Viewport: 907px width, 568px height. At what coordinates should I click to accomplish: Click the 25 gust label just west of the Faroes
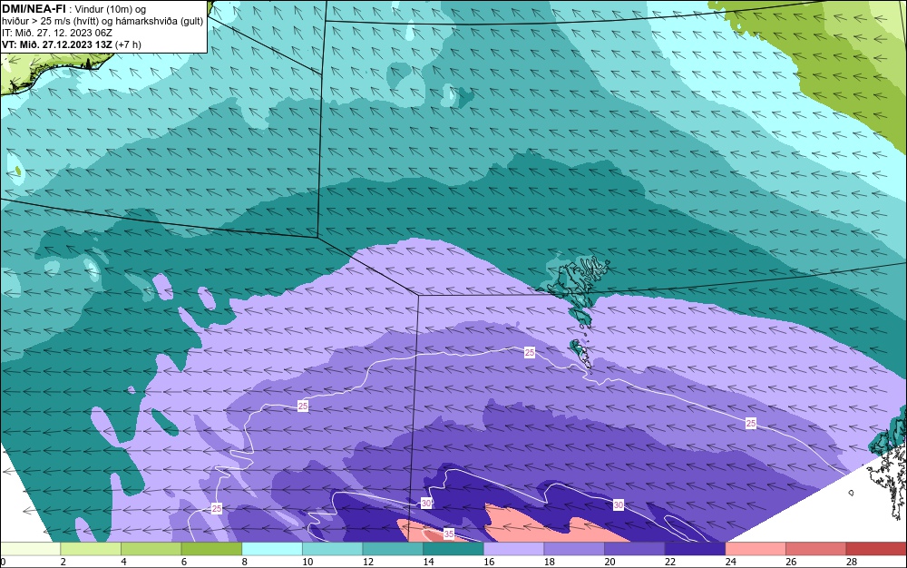tap(530, 352)
